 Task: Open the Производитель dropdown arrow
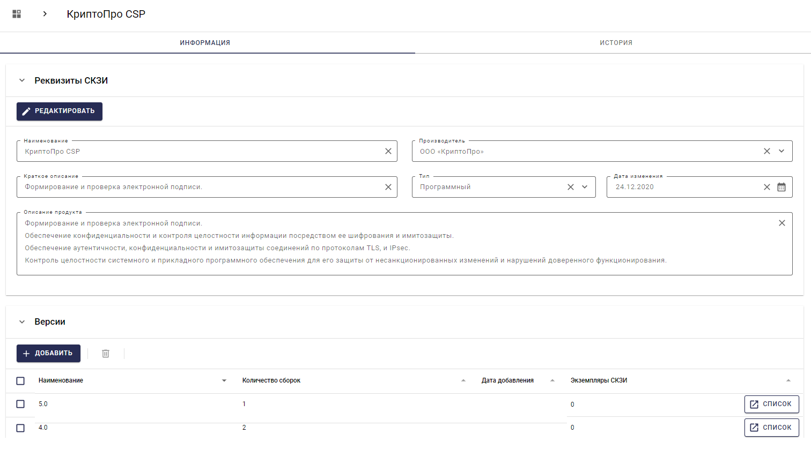pyautogui.click(x=781, y=152)
